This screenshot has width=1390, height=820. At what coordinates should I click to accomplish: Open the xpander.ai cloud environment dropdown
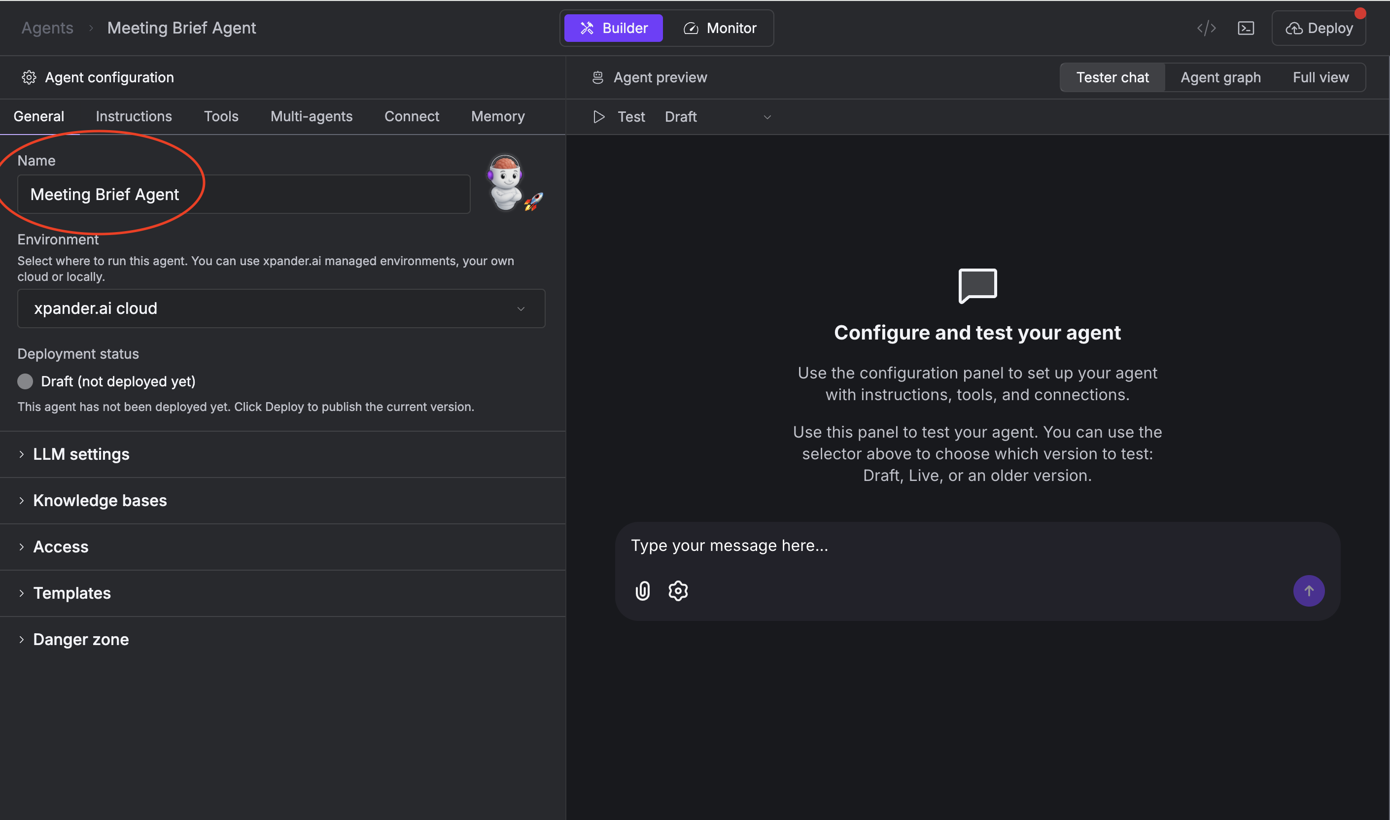[281, 308]
